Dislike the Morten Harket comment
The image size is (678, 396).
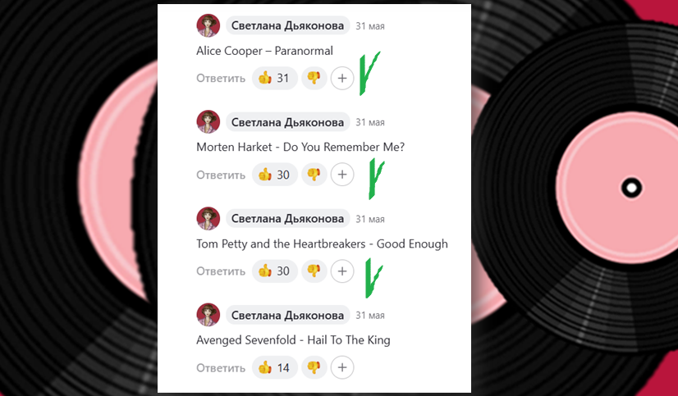314,175
